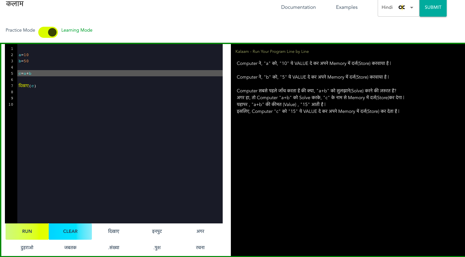The image size is (465, 257).
Task: Open the Examples page
Action: (347, 7)
